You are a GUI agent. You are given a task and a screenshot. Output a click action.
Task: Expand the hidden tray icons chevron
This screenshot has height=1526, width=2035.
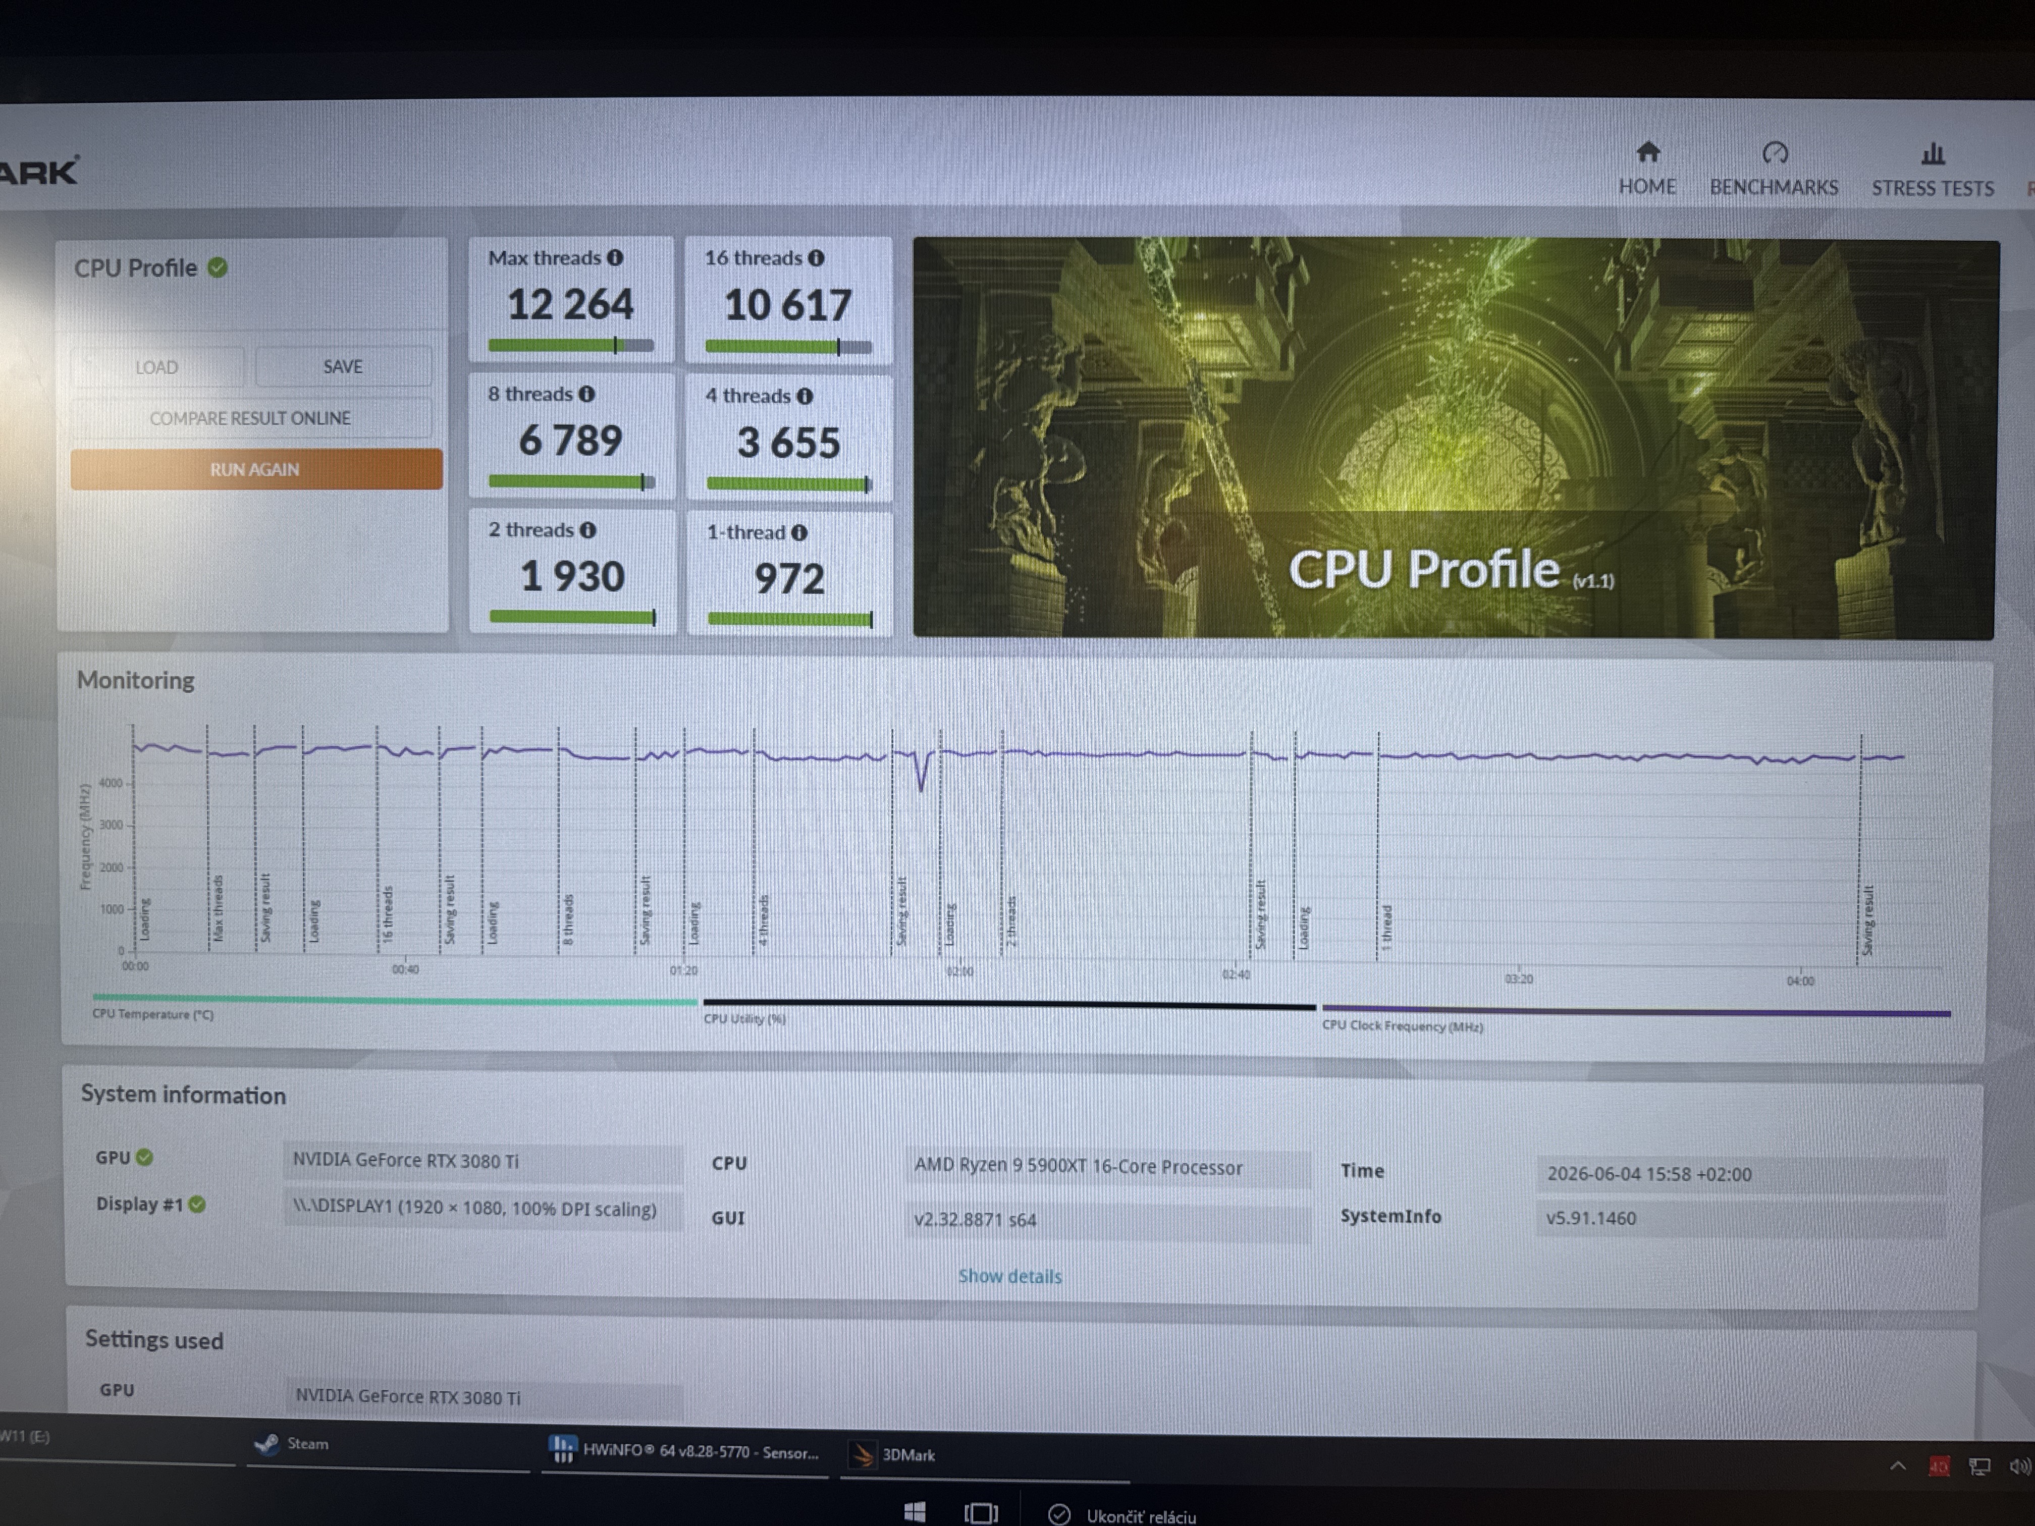1897,1466
